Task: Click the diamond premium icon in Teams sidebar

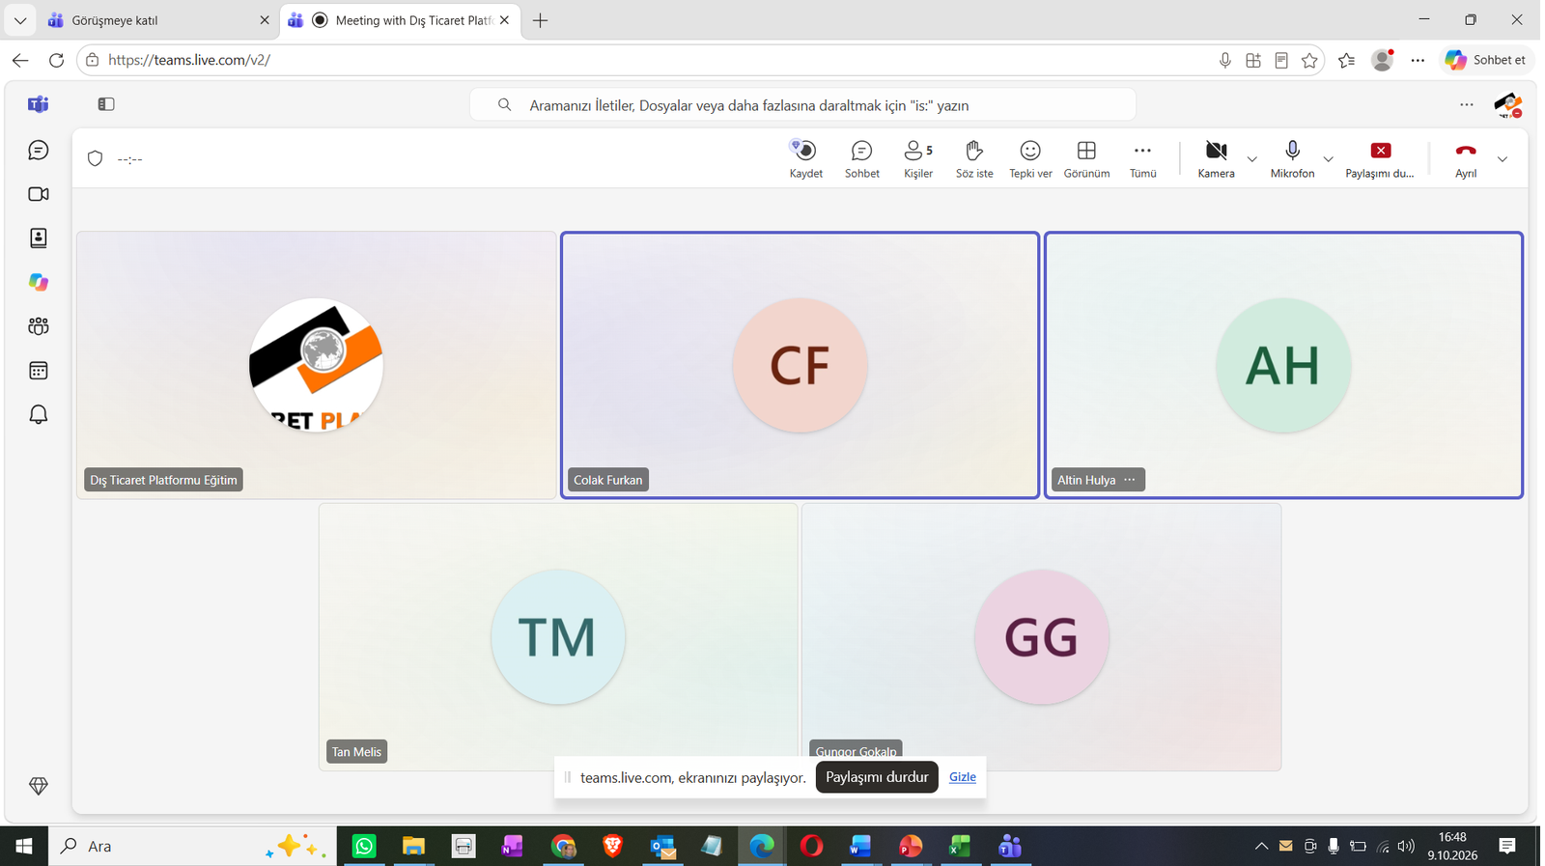Action: (39, 786)
